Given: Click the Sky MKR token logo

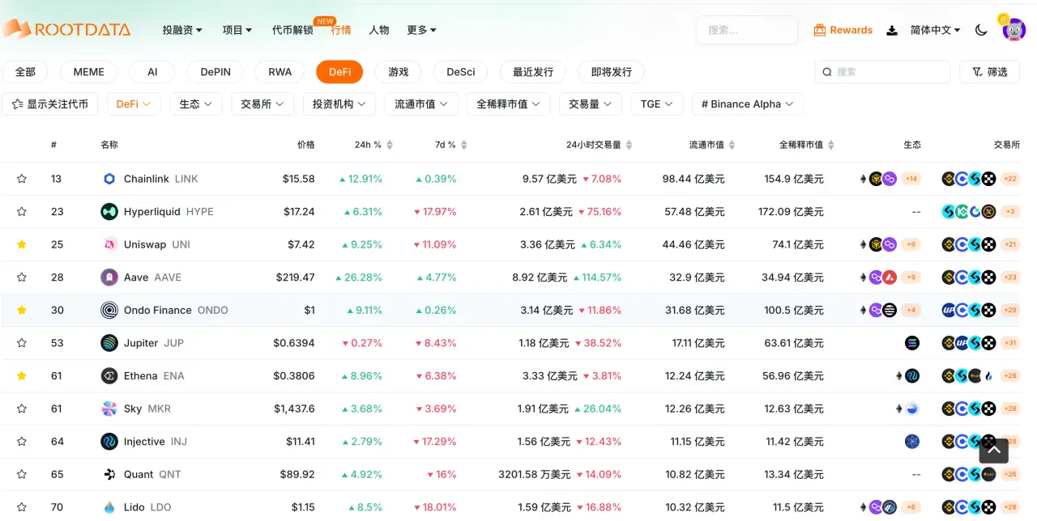Looking at the screenshot, I should click(109, 409).
